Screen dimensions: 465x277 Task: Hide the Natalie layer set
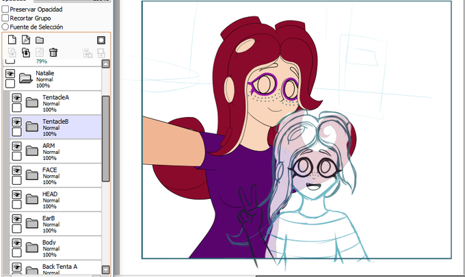pyautogui.click(x=10, y=73)
